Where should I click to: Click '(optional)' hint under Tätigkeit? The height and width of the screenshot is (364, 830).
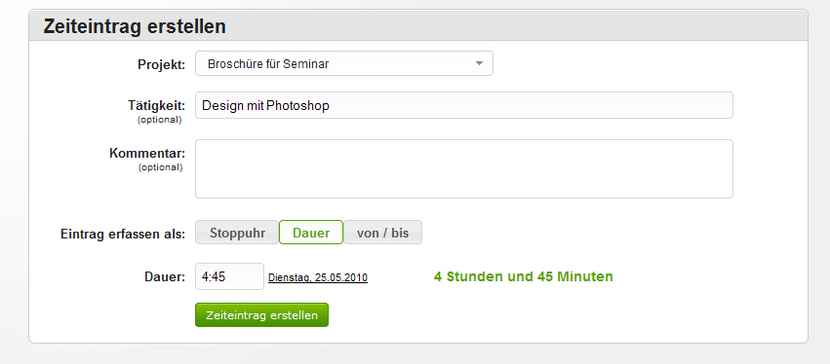pos(159,120)
